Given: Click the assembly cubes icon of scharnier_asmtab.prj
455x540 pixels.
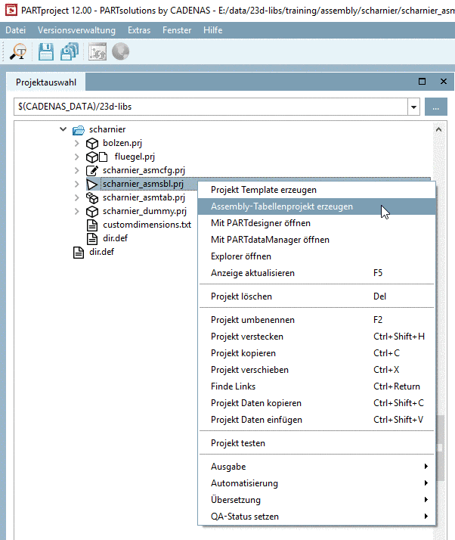Looking at the screenshot, I should tap(92, 197).
